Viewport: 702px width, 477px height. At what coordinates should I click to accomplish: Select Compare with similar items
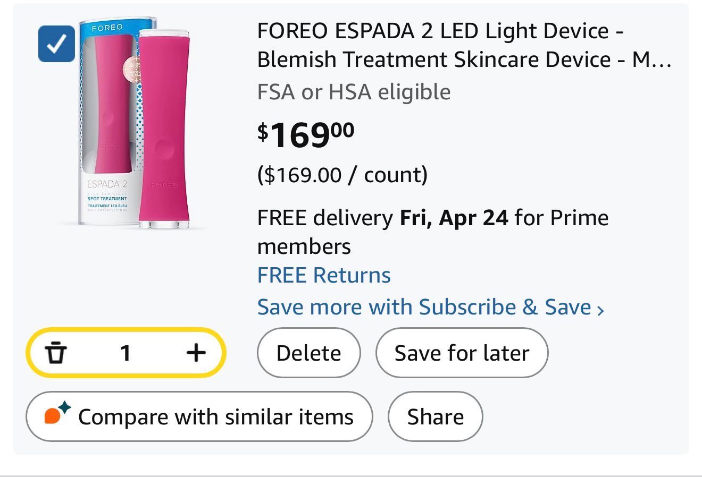coord(199,416)
